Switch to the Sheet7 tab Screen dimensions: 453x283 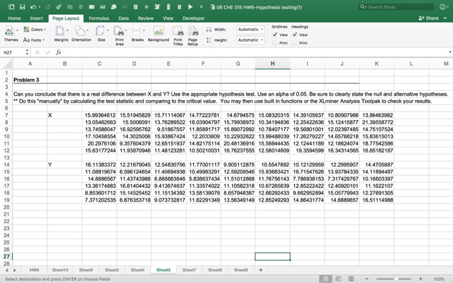189,269
